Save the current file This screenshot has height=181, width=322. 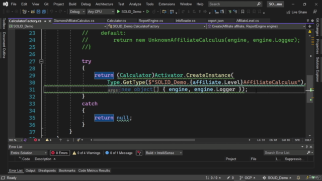click(x=38, y=12)
